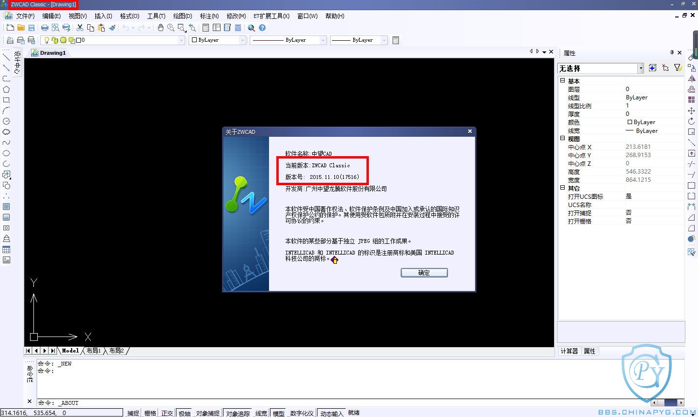This screenshot has width=698, height=417.
Task: Click the 颜色 ByLayer value swatch in properties
Action: (630, 122)
